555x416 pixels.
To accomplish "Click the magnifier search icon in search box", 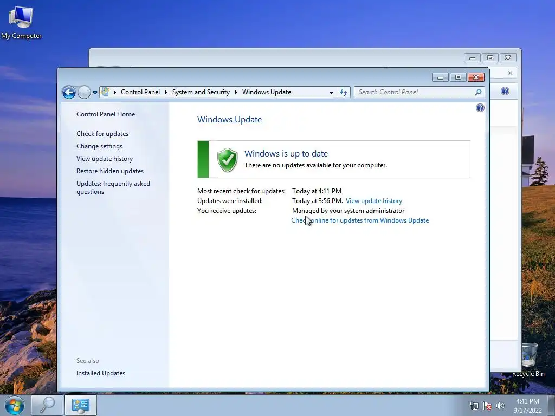I will (x=478, y=92).
